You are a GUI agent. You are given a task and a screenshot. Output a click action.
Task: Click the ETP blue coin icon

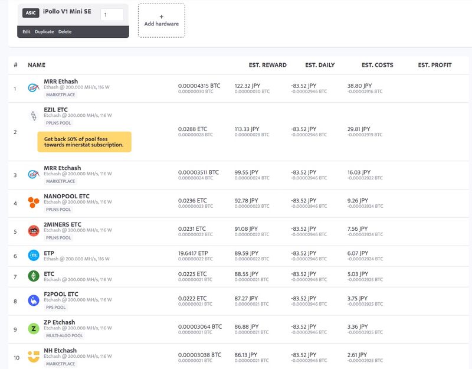pos(34,256)
